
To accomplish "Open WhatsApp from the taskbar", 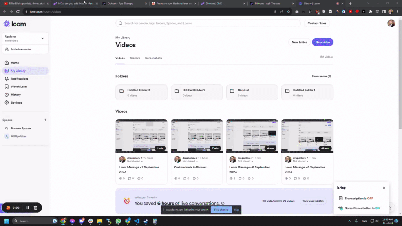I will pos(118,221).
